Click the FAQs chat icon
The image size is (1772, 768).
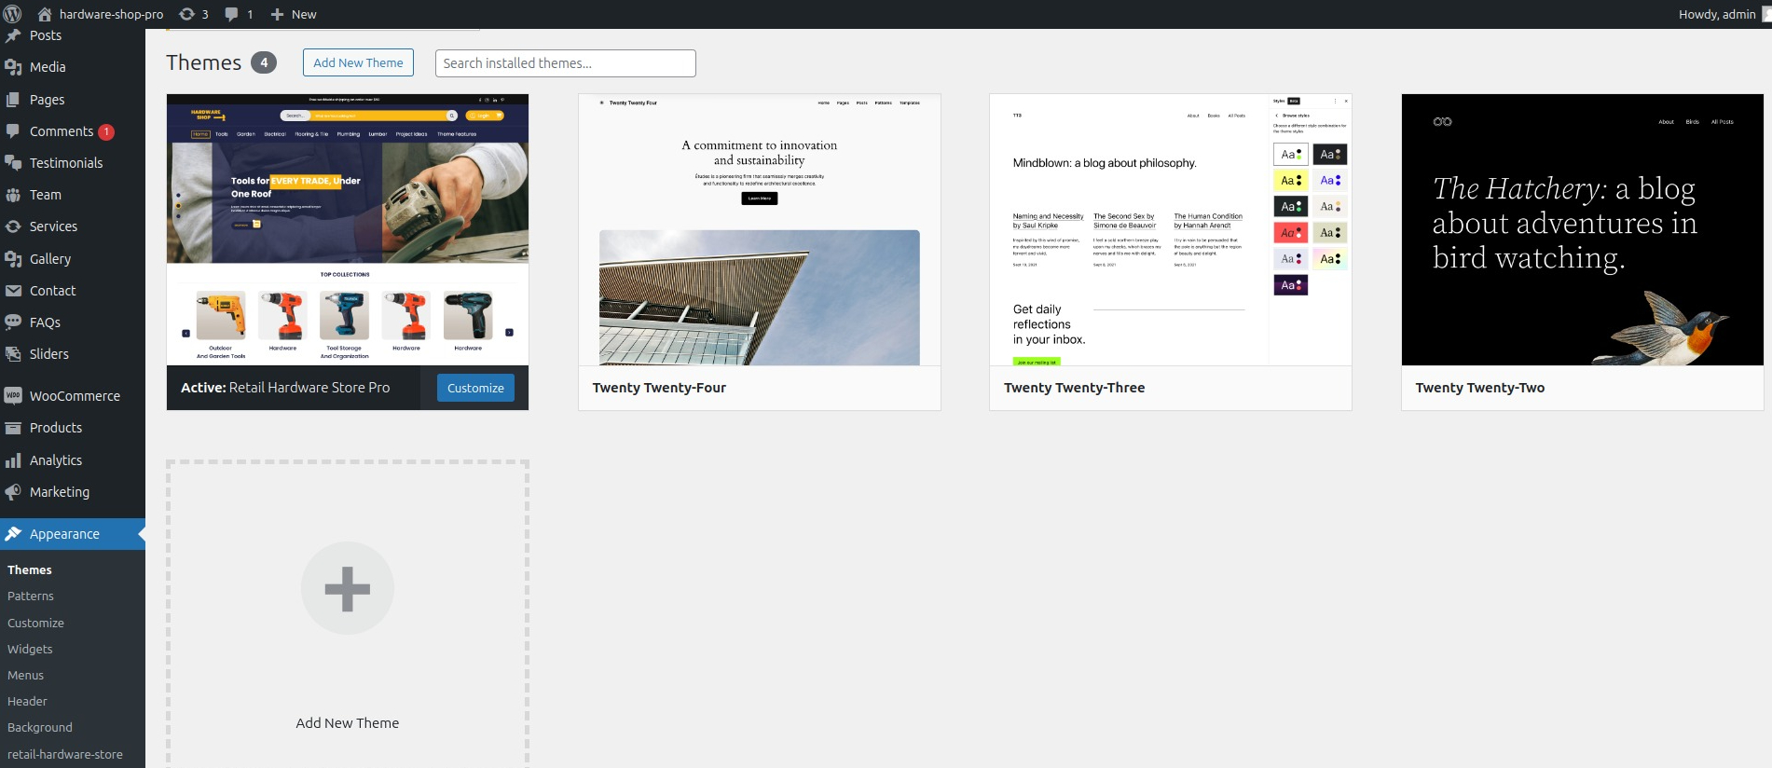point(13,322)
